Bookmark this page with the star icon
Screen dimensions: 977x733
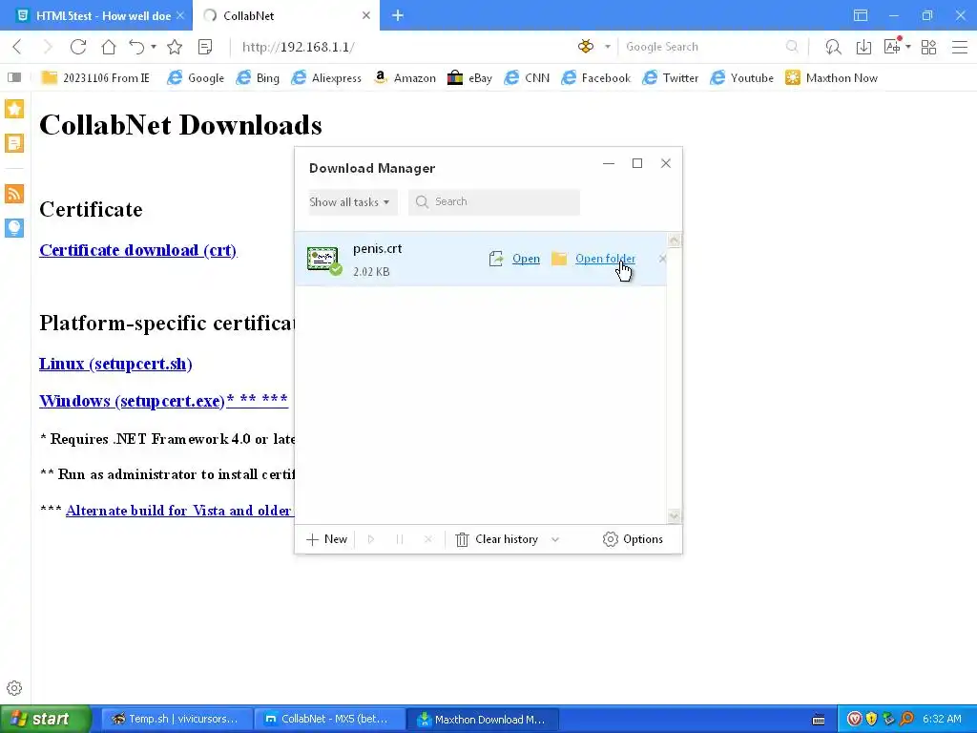[x=175, y=47]
